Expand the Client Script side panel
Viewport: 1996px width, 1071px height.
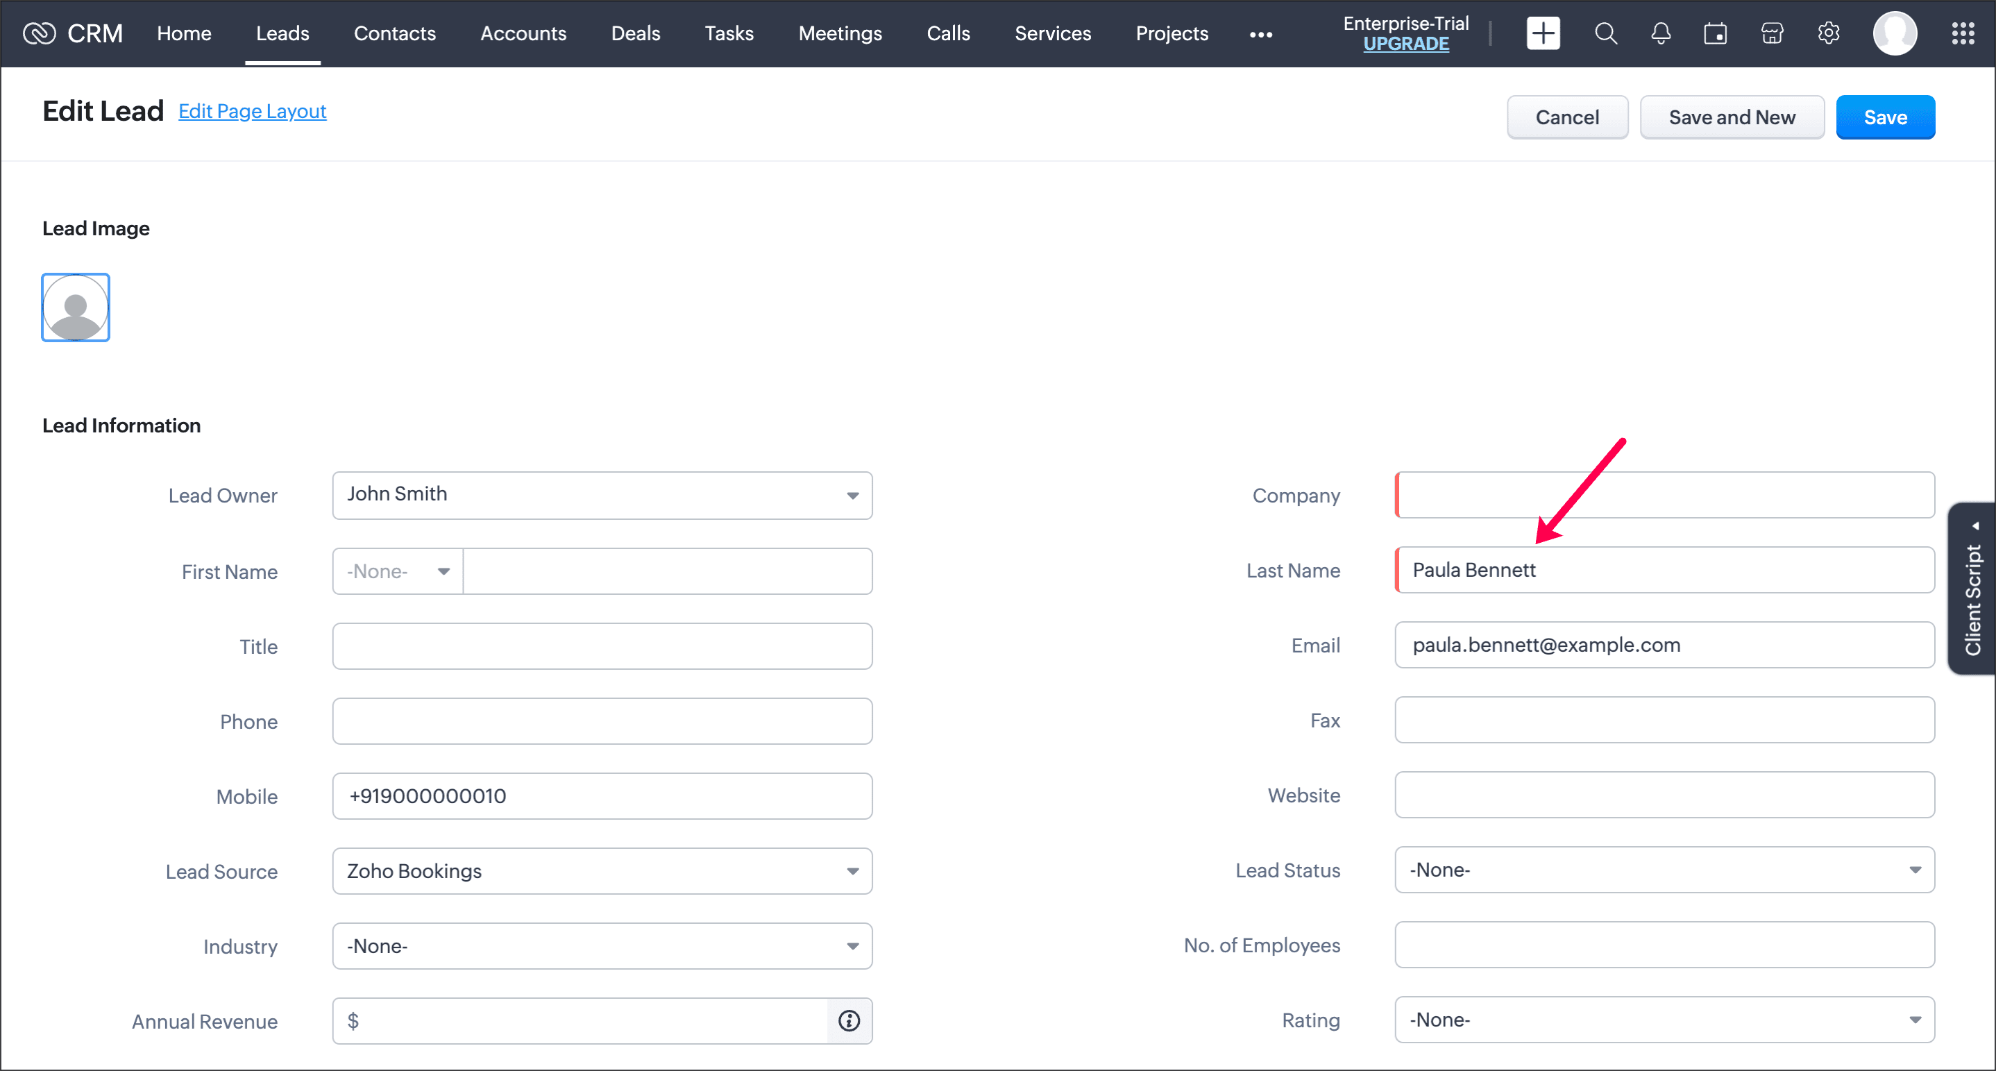tap(1973, 589)
